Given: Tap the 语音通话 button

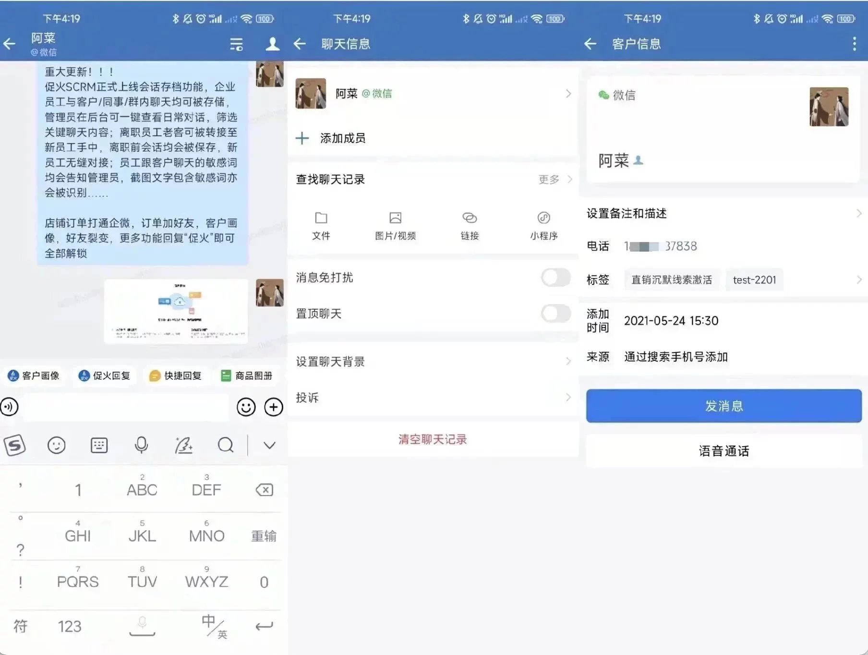Looking at the screenshot, I should (x=724, y=451).
